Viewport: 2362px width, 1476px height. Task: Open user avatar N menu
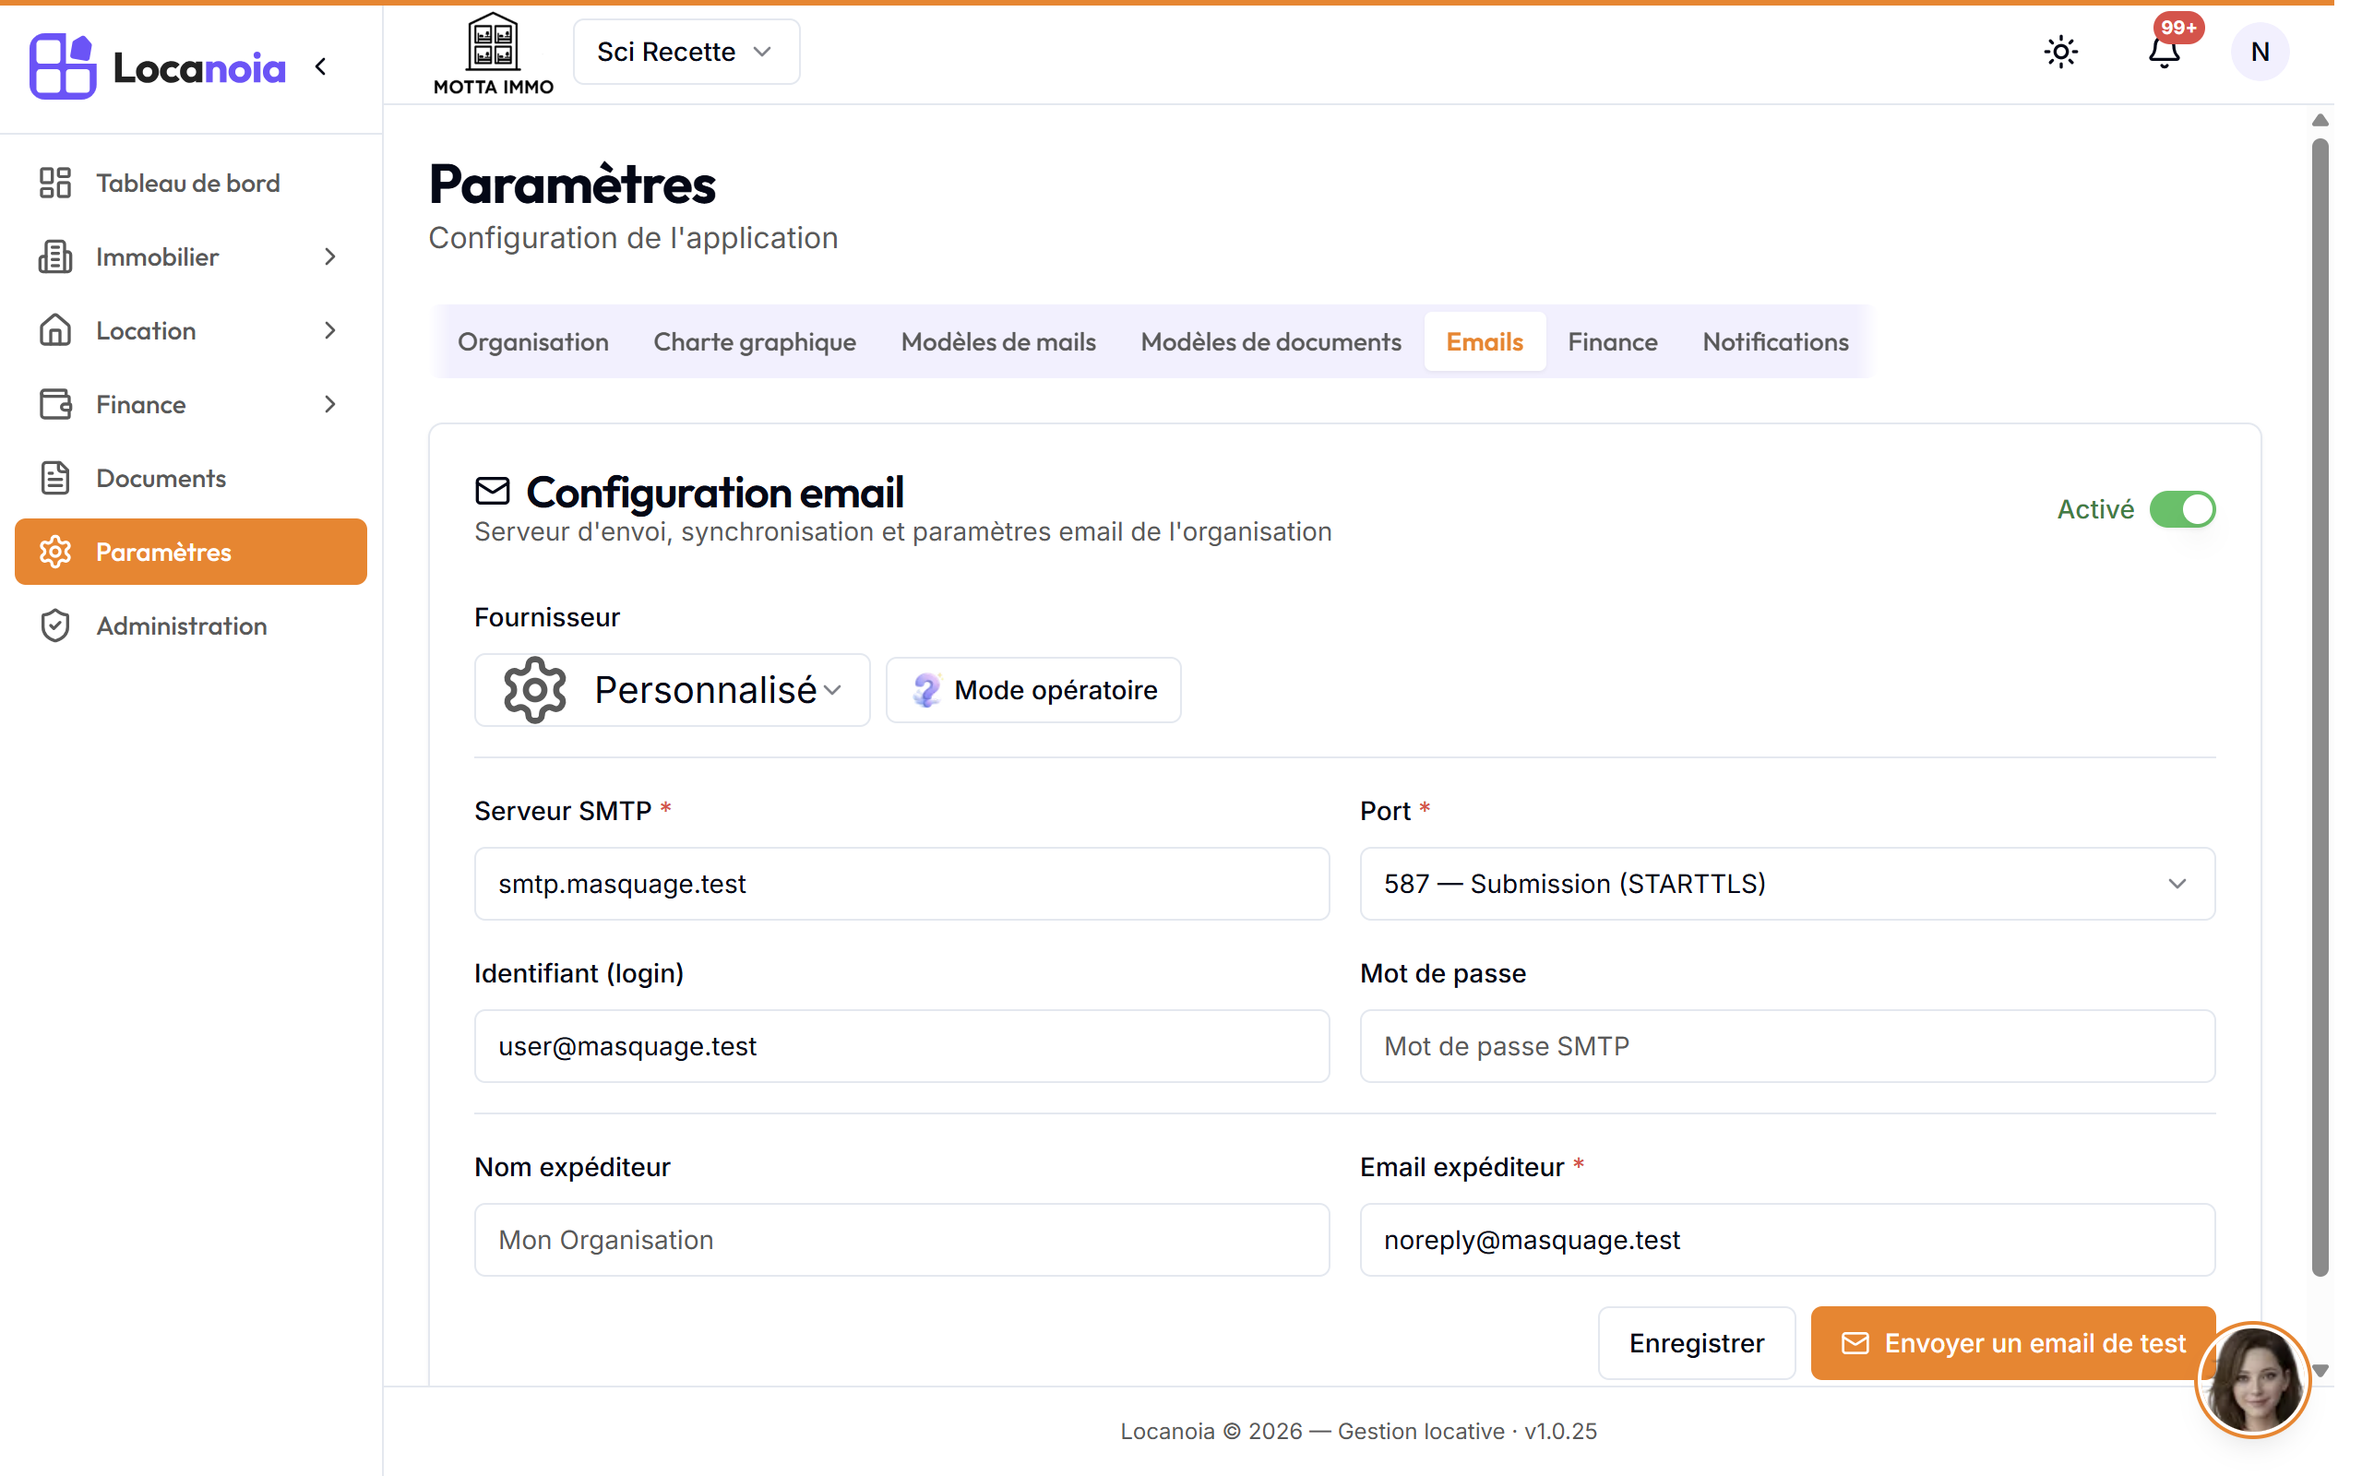click(x=2260, y=52)
